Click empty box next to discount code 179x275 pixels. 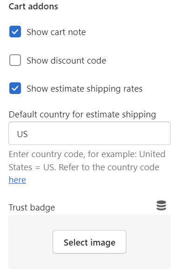coord(15,60)
